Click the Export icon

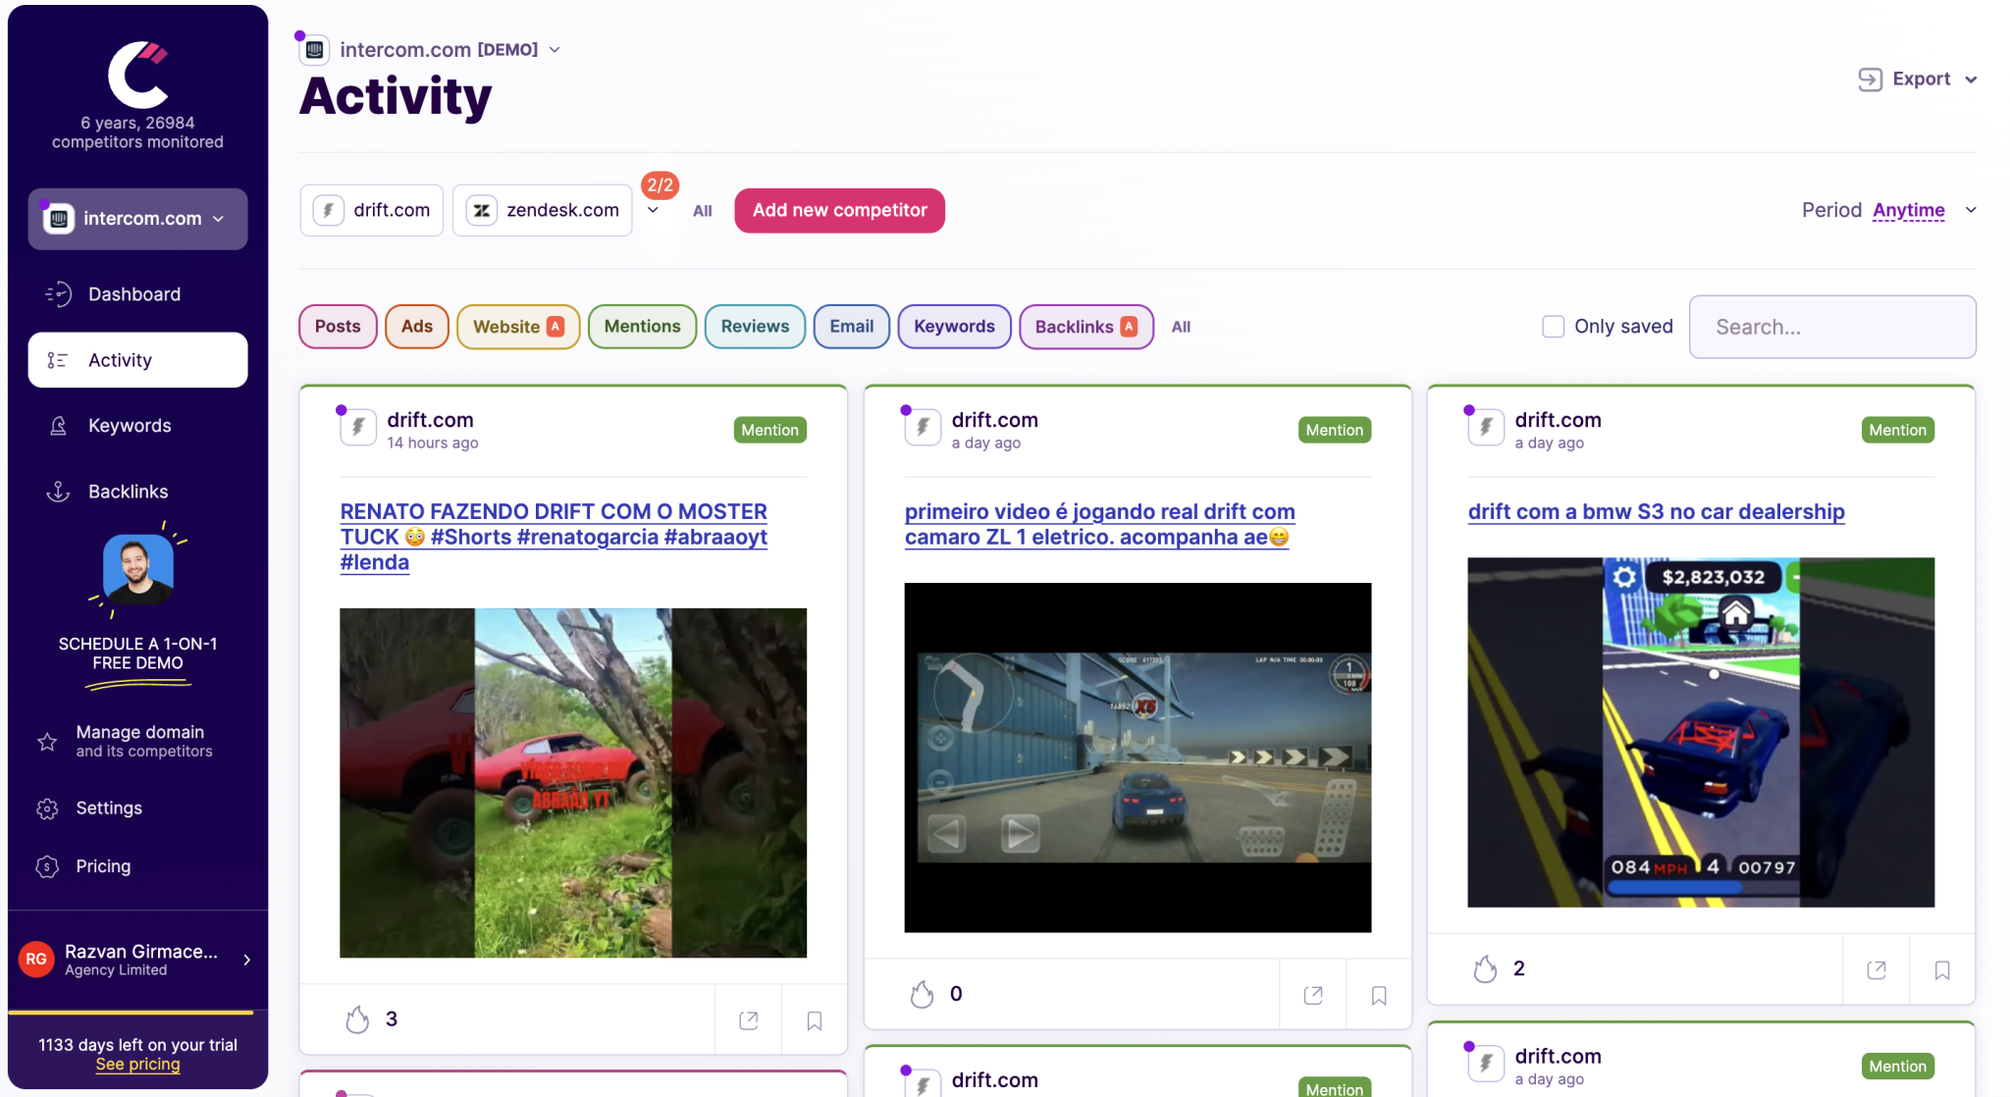click(1870, 79)
